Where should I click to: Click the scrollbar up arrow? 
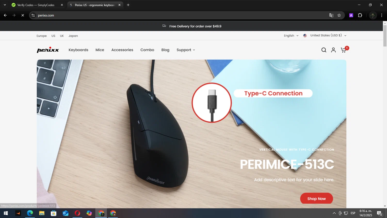(385, 23)
